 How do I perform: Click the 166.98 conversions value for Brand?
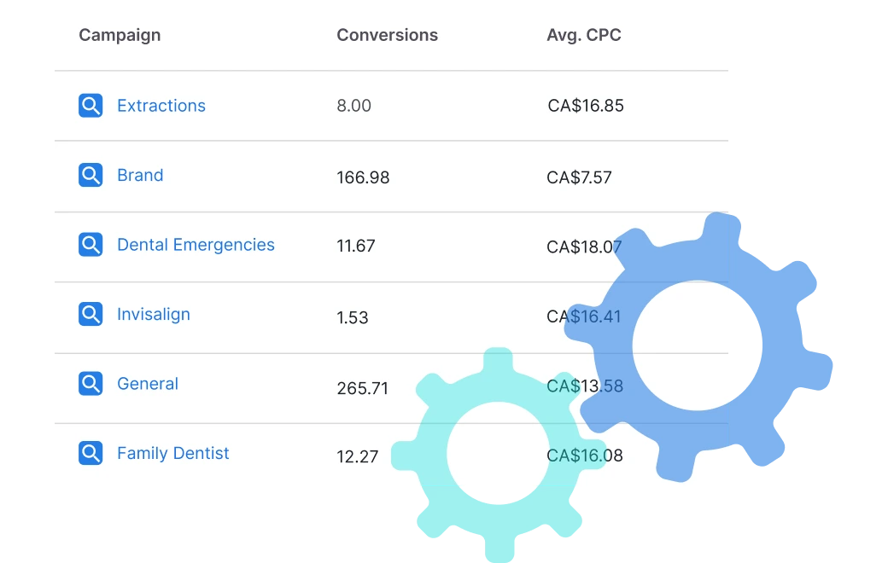click(x=363, y=177)
